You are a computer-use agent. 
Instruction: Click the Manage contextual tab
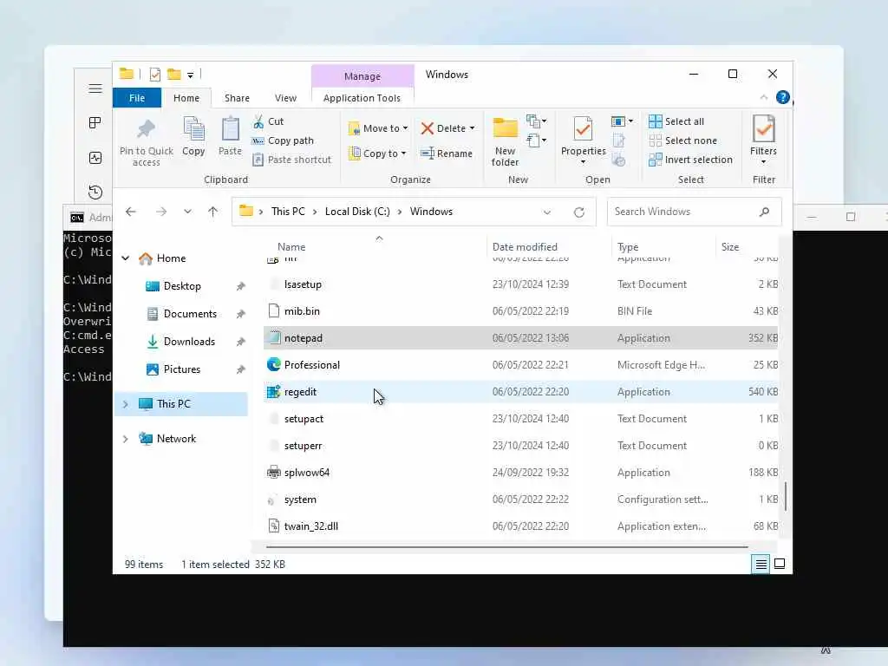coord(362,76)
